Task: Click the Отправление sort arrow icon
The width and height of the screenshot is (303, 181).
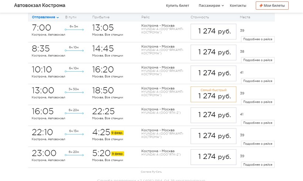Action: (58, 17)
